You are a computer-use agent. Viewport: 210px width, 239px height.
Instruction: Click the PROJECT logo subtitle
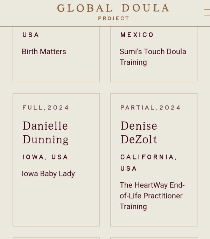114,19
